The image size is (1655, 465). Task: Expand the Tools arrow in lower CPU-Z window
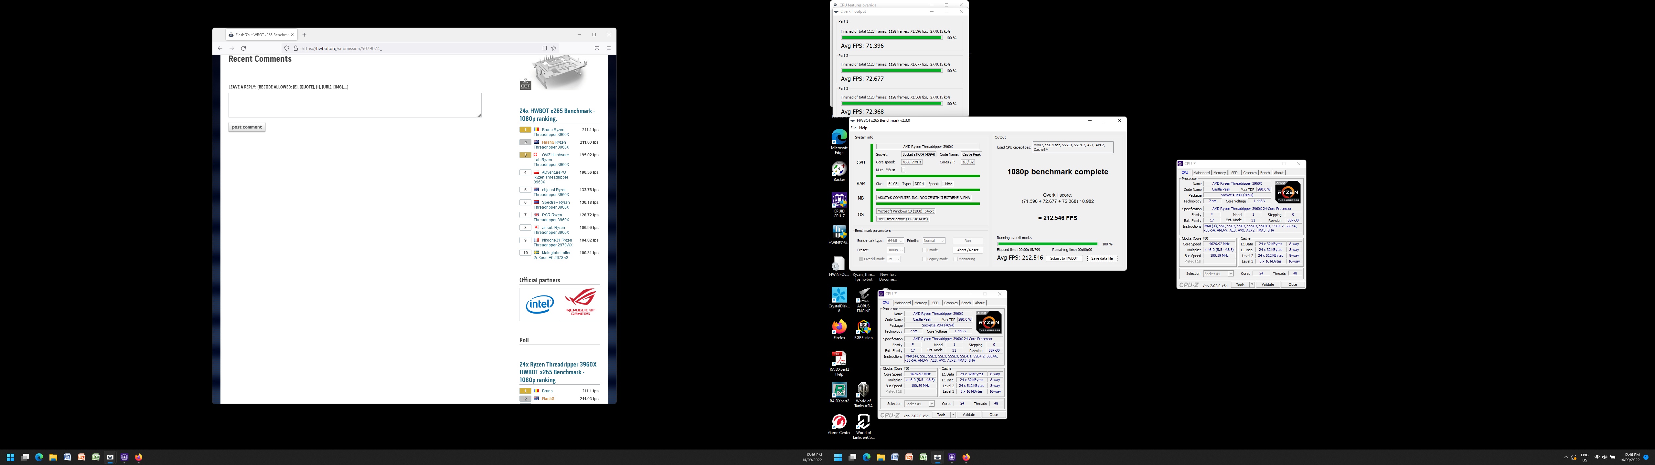point(953,415)
